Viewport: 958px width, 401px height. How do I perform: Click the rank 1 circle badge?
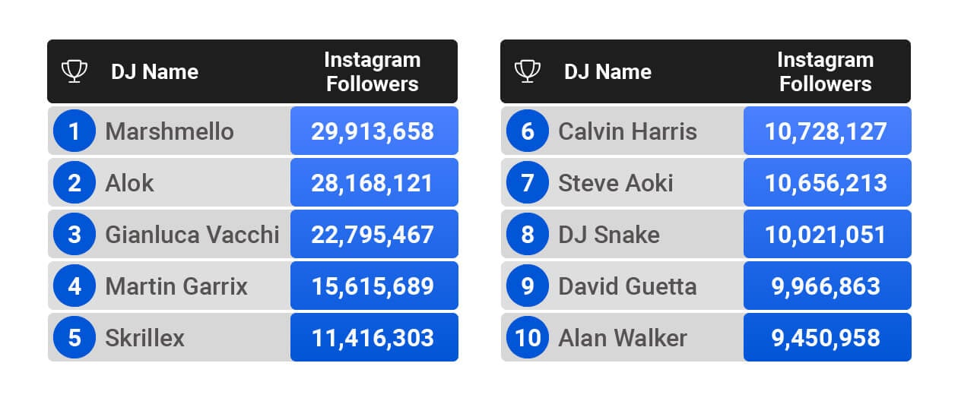[x=74, y=131]
